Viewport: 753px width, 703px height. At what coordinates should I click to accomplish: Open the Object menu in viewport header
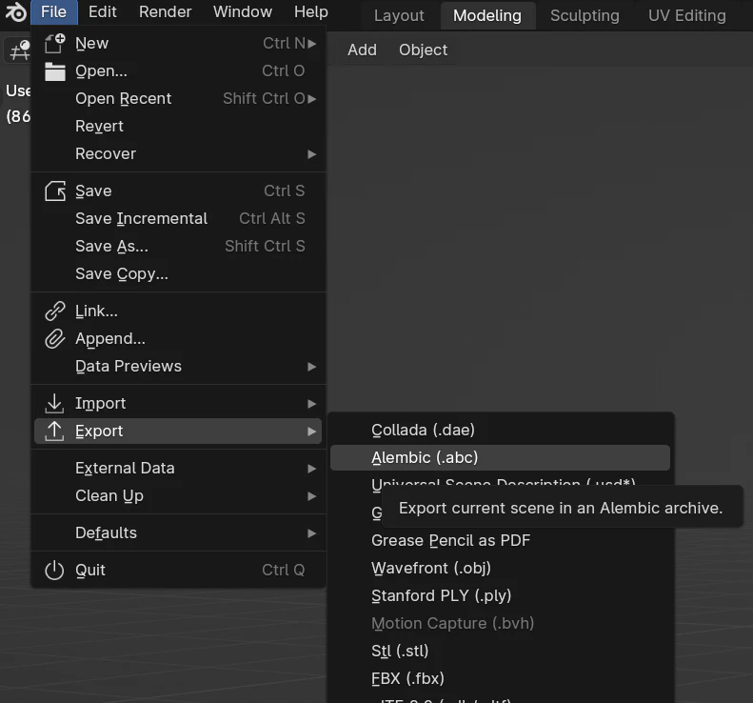click(423, 50)
